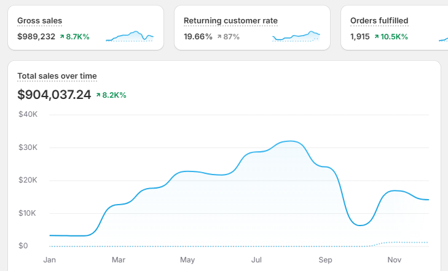Select the 1,915 orders fulfilled value
This screenshot has height=271, width=448.
tap(360, 37)
